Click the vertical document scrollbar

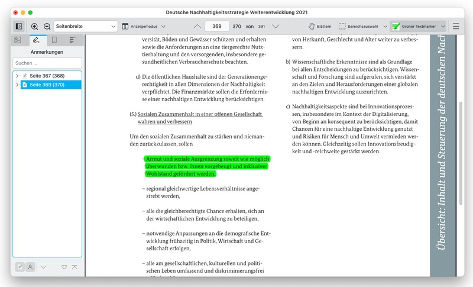pyautogui.click(x=461, y=153)
